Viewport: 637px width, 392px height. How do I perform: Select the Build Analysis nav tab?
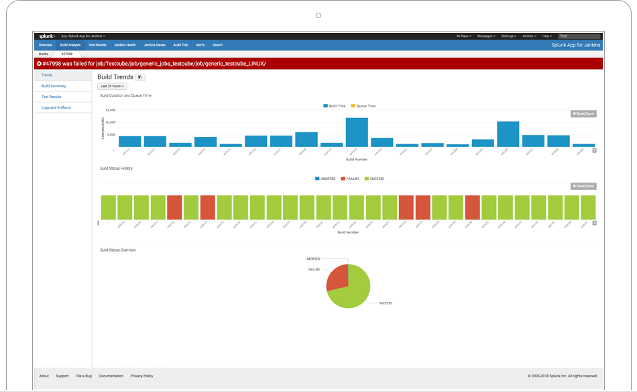pyautogui.click(x=70, y=45)
